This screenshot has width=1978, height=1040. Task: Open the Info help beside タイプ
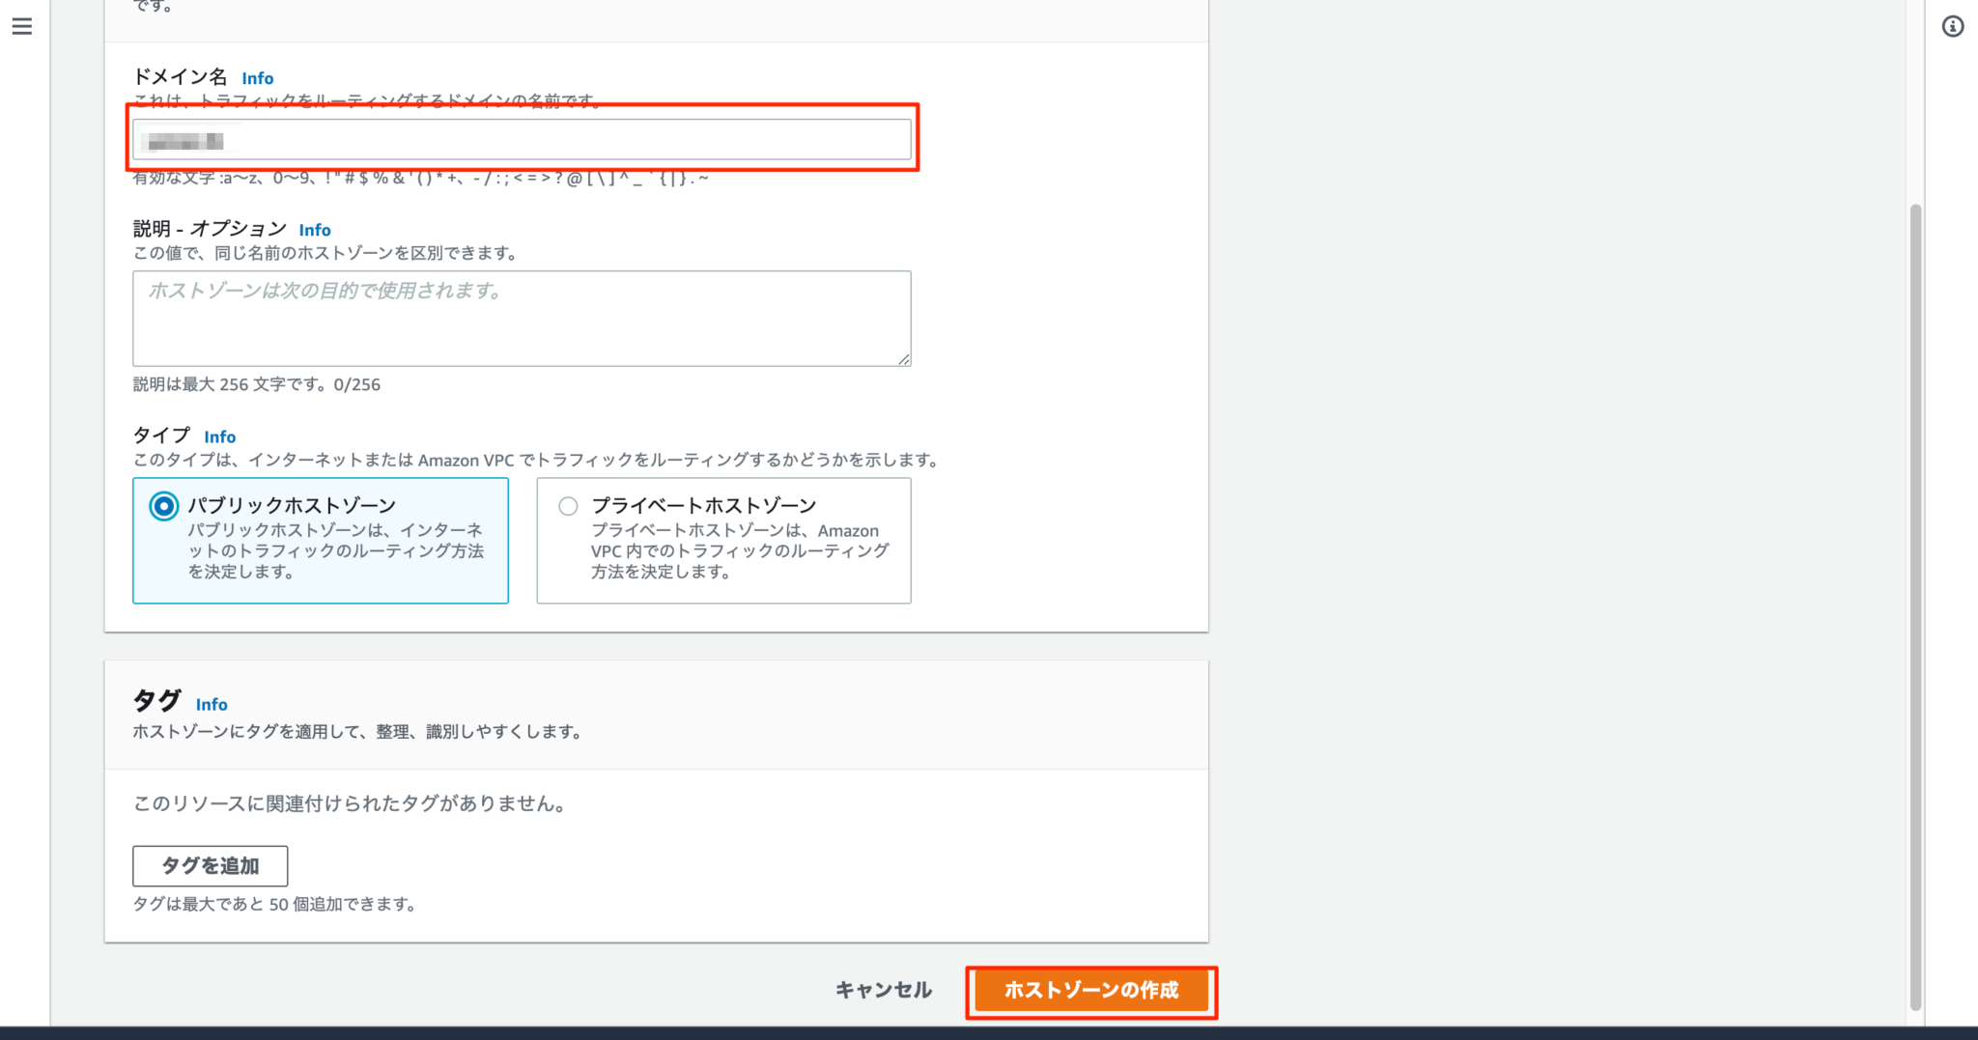coord(220,436)
